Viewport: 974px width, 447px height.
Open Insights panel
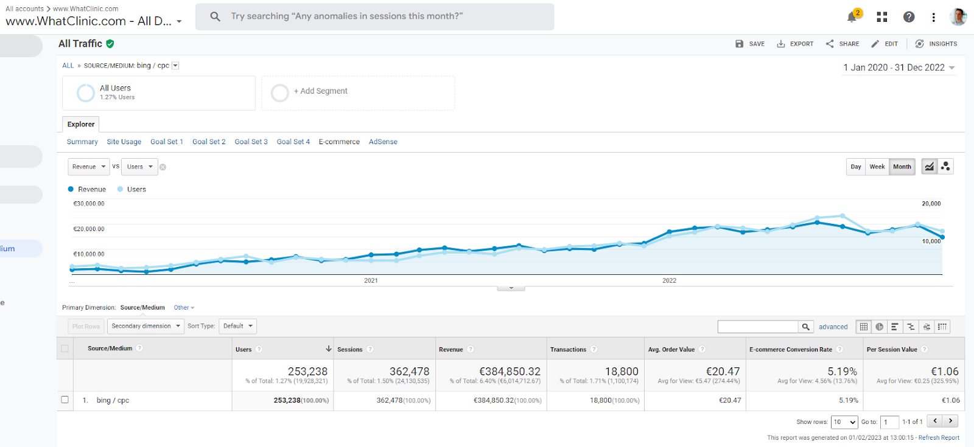pyautogui.click(x=936, y=44)
